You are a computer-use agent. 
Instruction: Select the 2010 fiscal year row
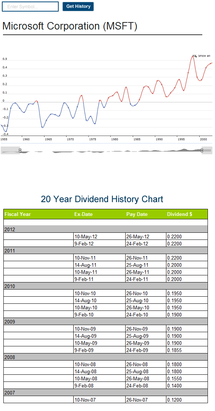point(106,286)
